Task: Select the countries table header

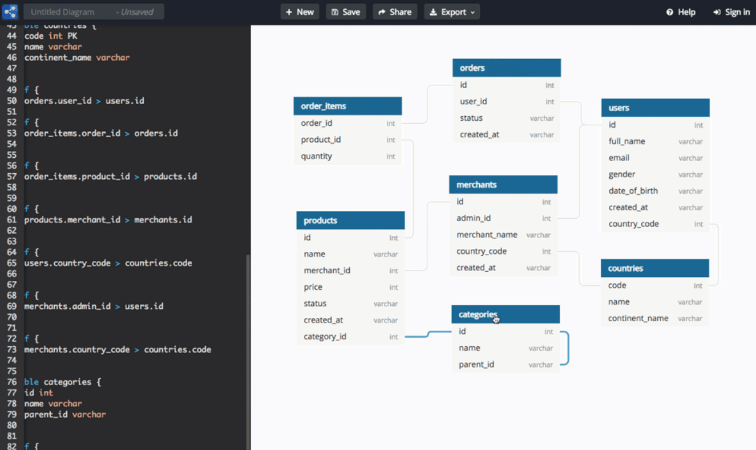Action: [654, 268]
